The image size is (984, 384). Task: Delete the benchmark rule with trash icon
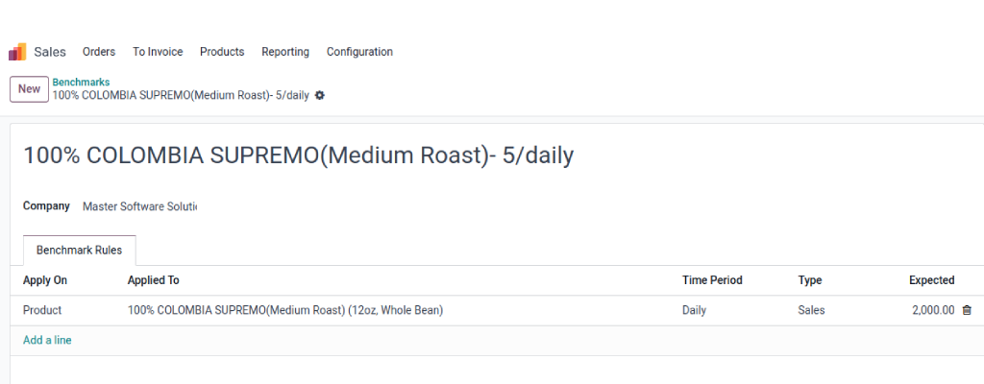pyautogui.click(x=967, y=310)
